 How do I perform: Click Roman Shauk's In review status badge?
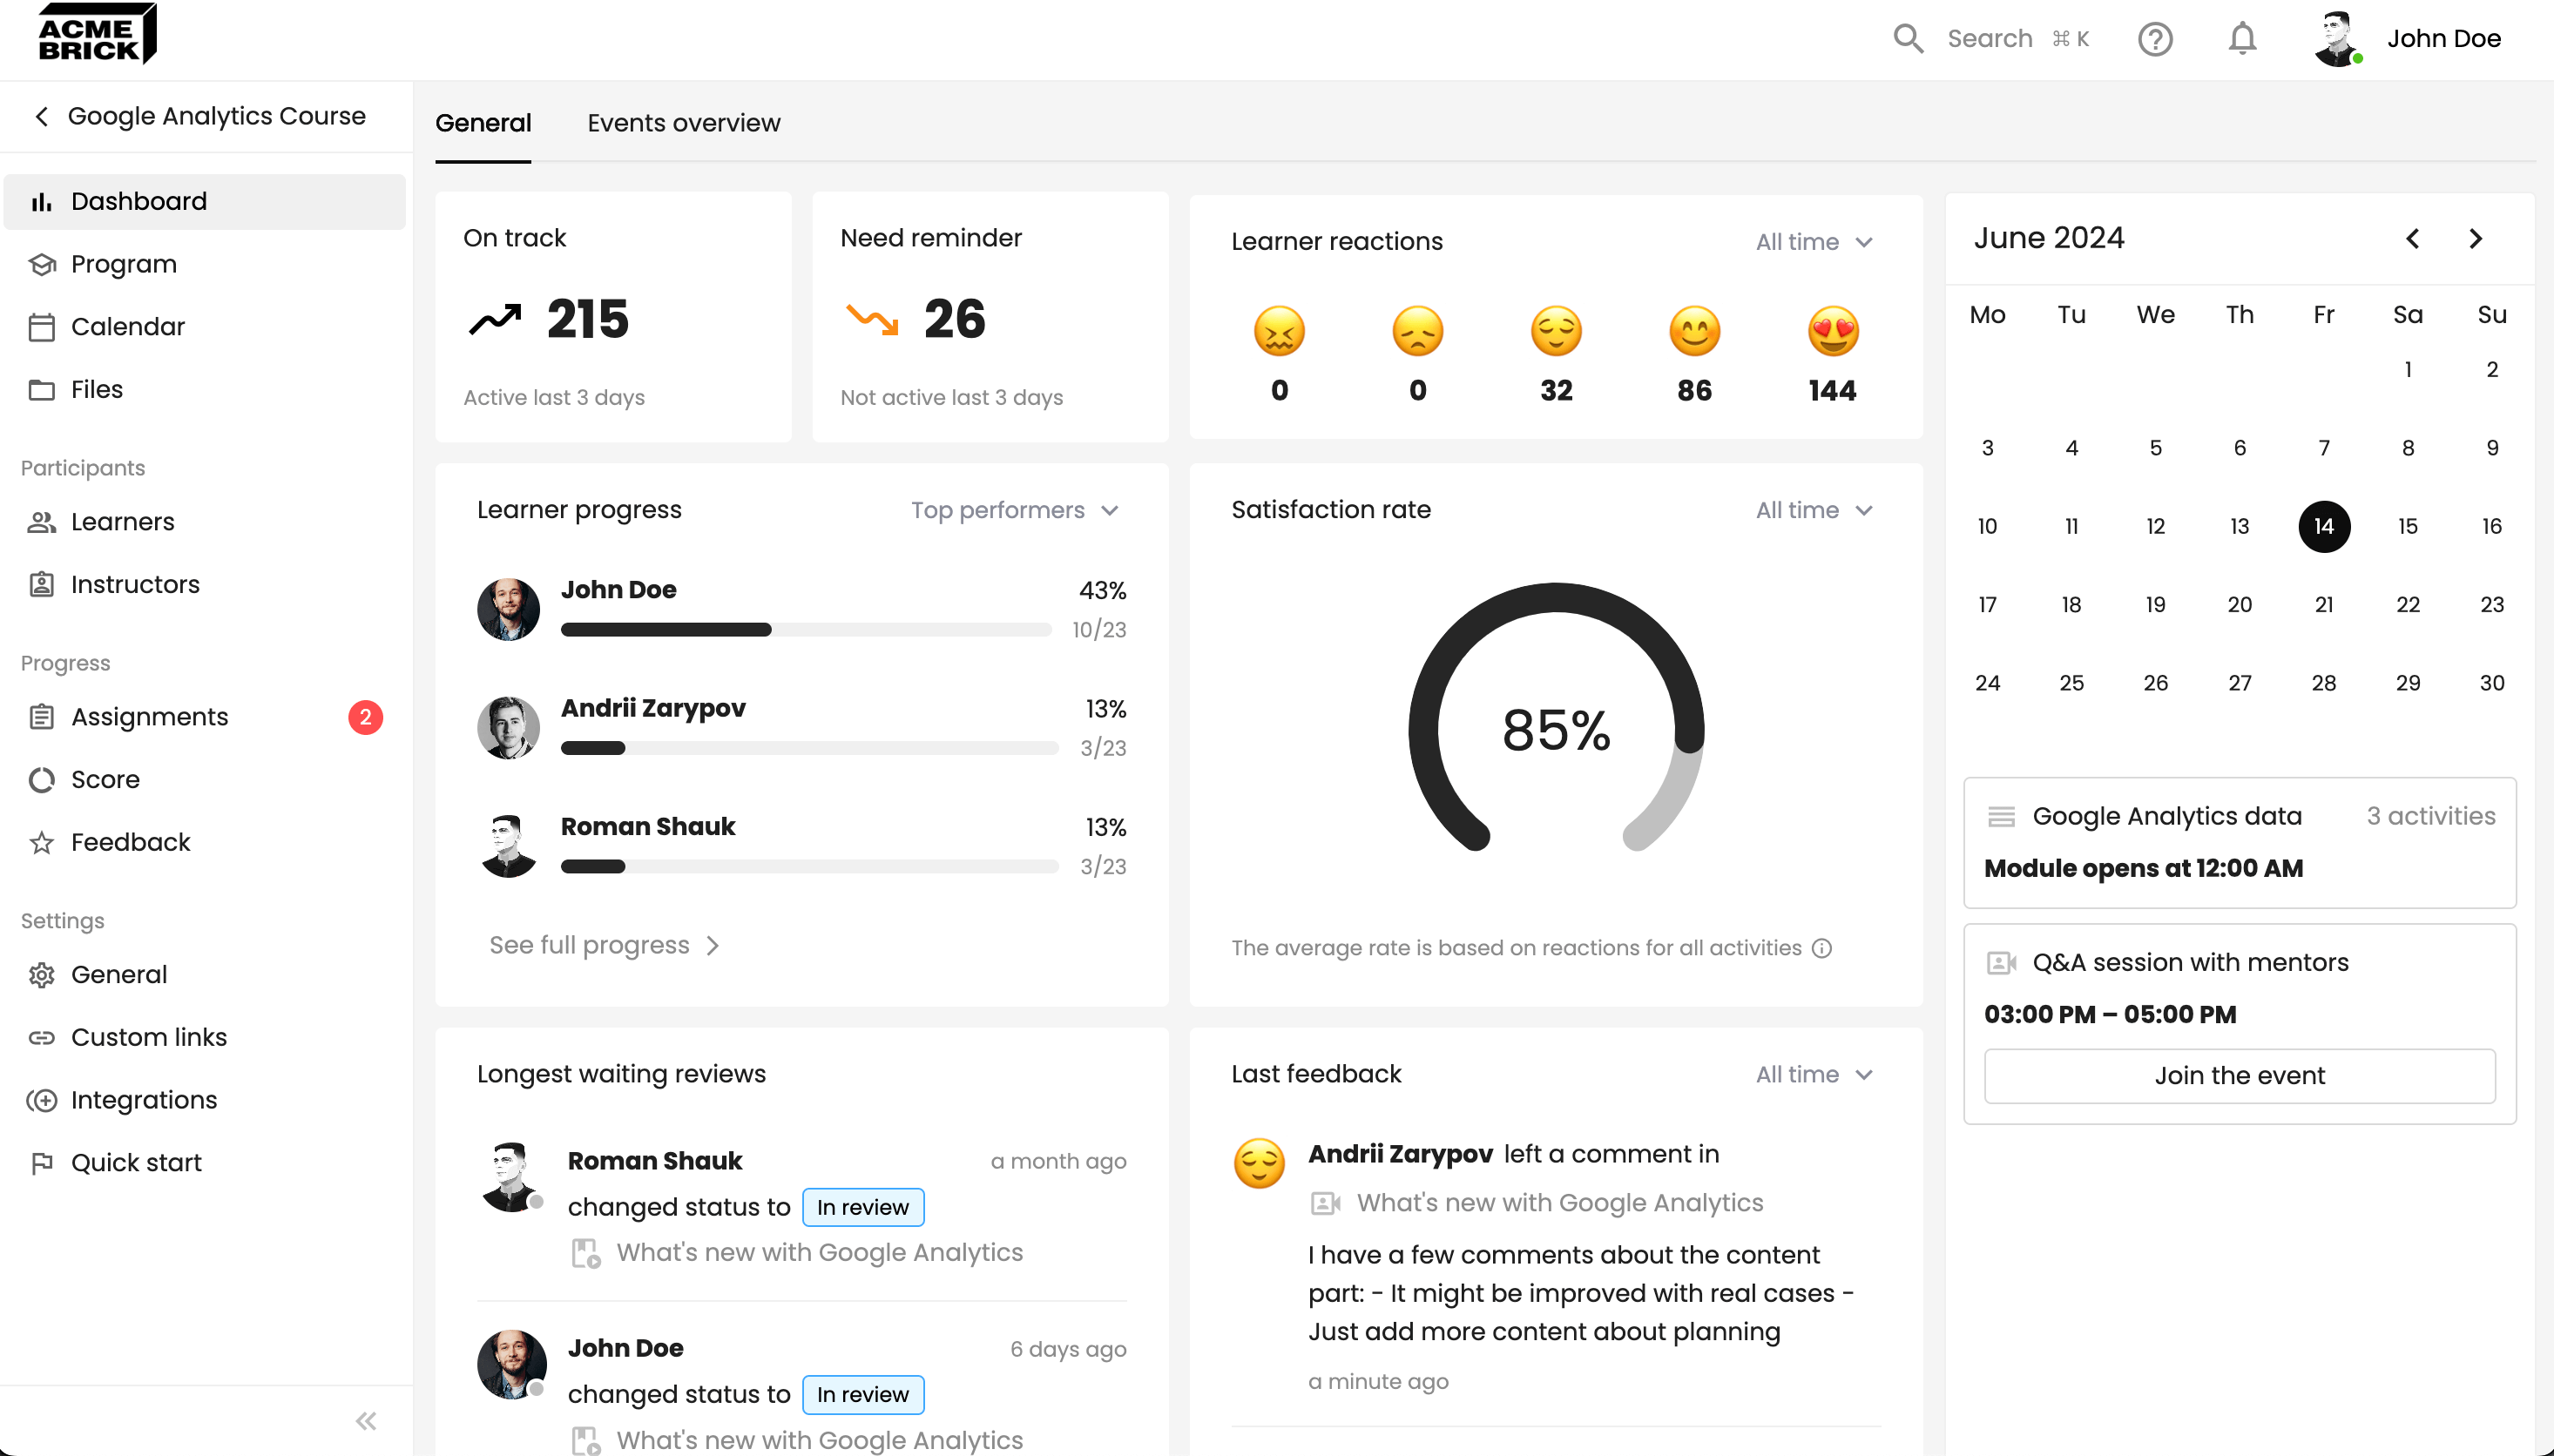pyautogui.click(x=862, y=1207)
